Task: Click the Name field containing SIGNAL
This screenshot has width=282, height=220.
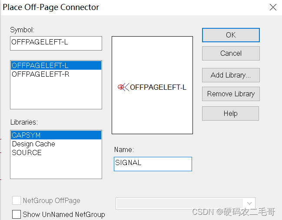Action: click(153, 164)
